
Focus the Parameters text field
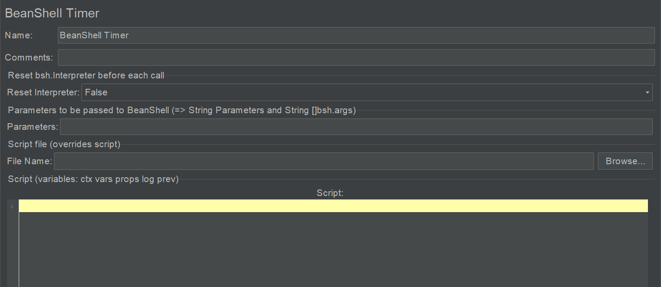pyautogui.click(x=356, y=127)
